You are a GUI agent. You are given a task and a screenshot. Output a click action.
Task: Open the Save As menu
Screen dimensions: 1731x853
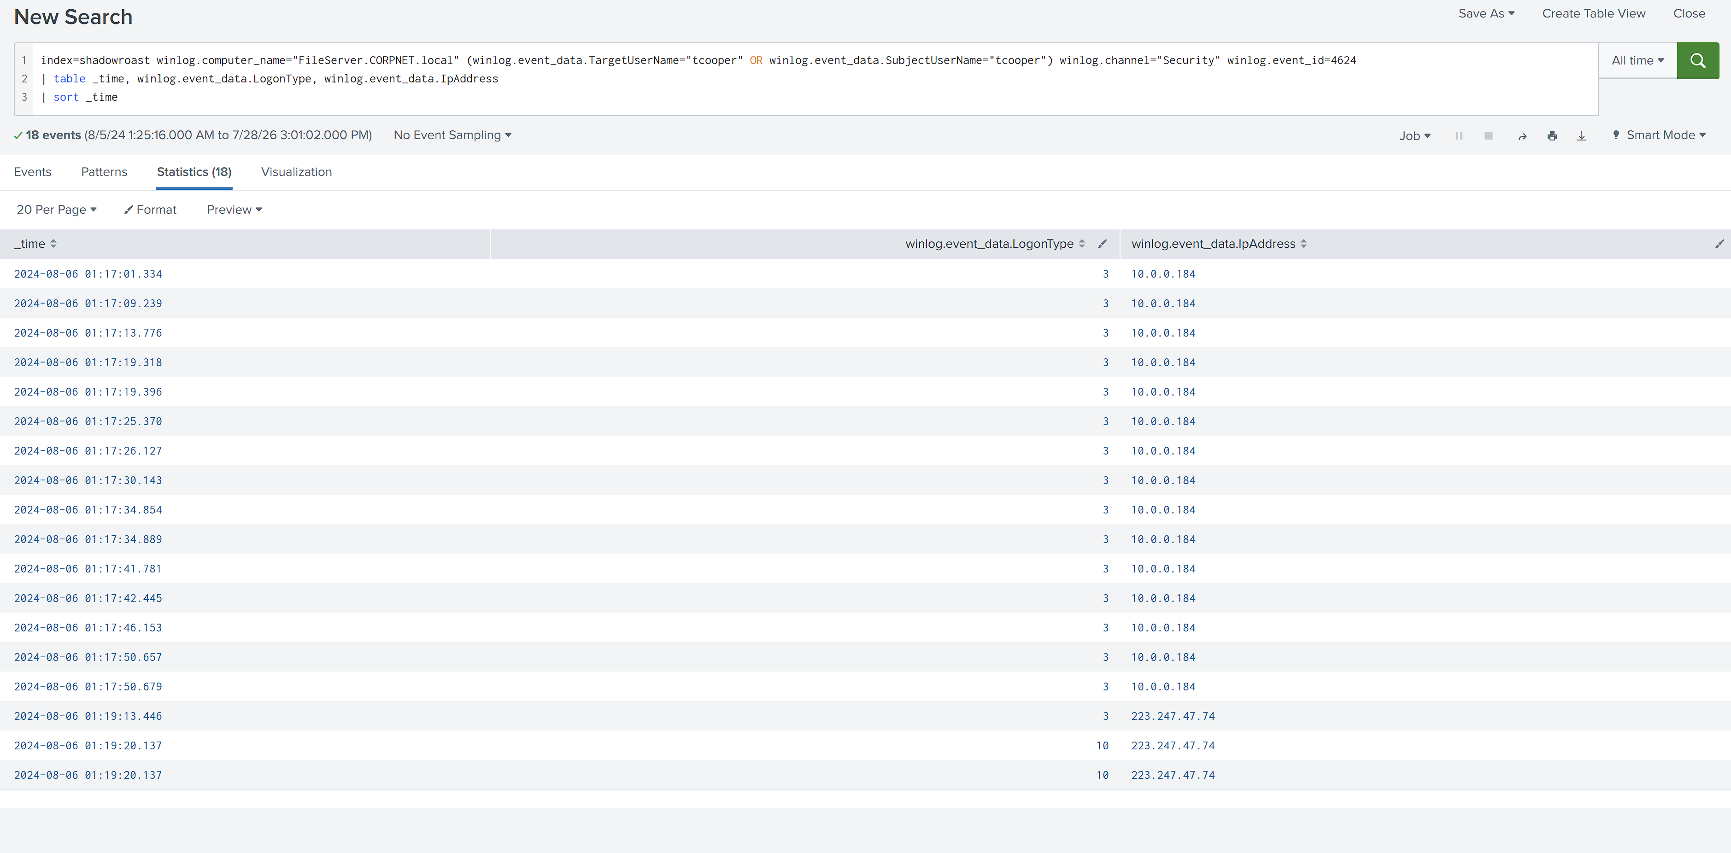(1486, 13)
